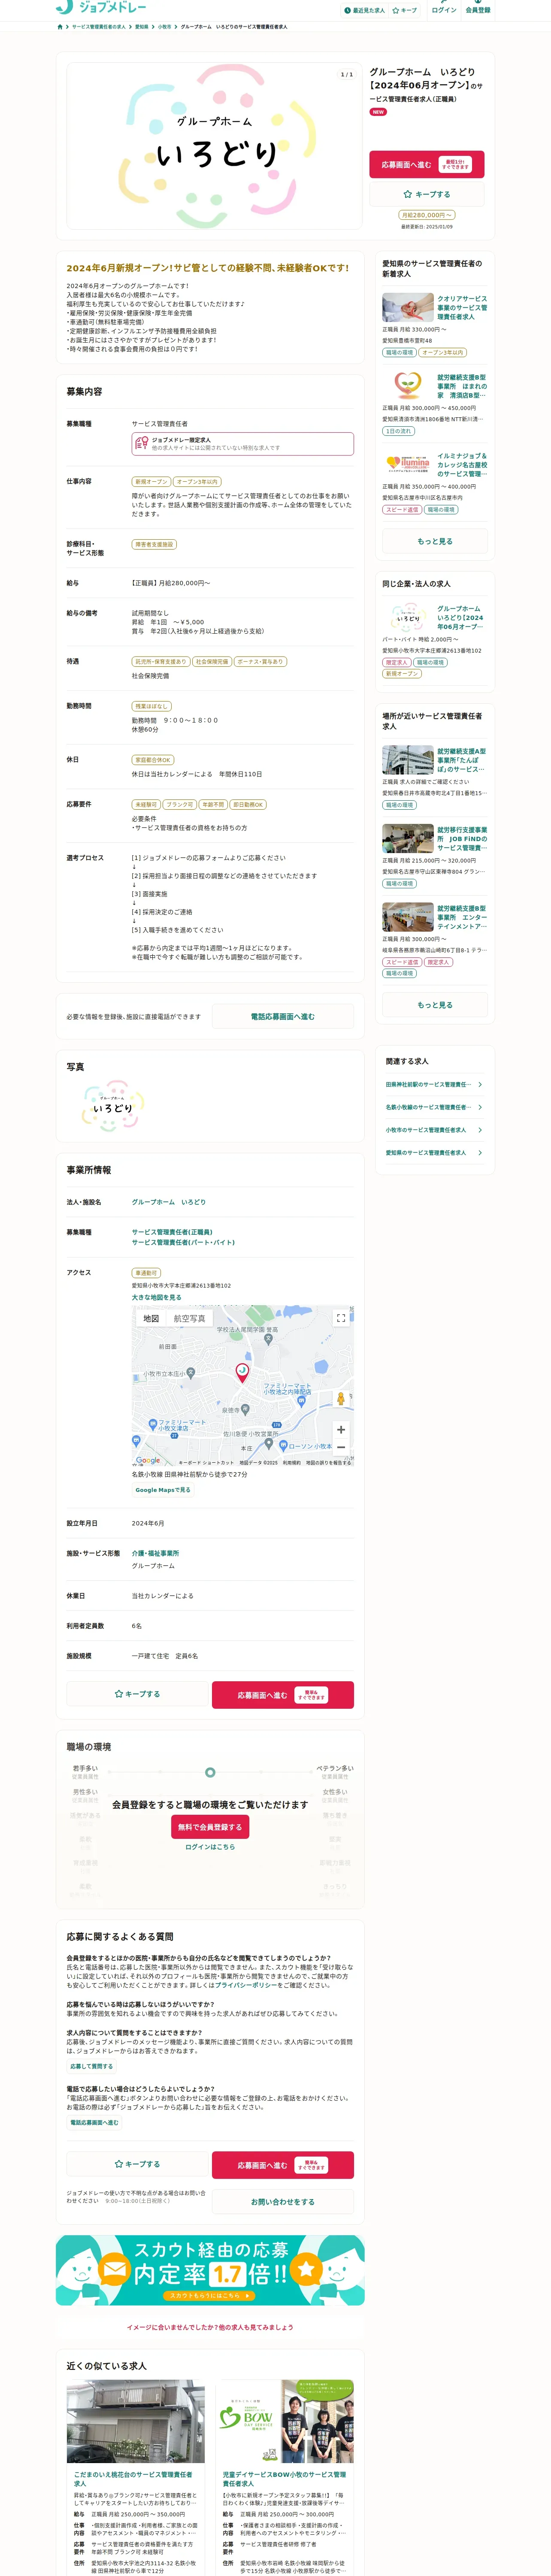Image resolution: width=551 pixels, height=2576 pixels.
Task: Click the Google logo on map
Action: click(x=147, y=1460)
